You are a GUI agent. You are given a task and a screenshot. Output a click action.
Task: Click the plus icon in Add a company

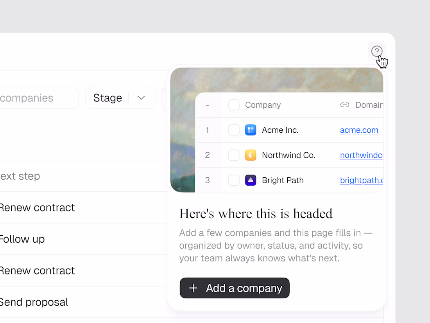point(193,288)
